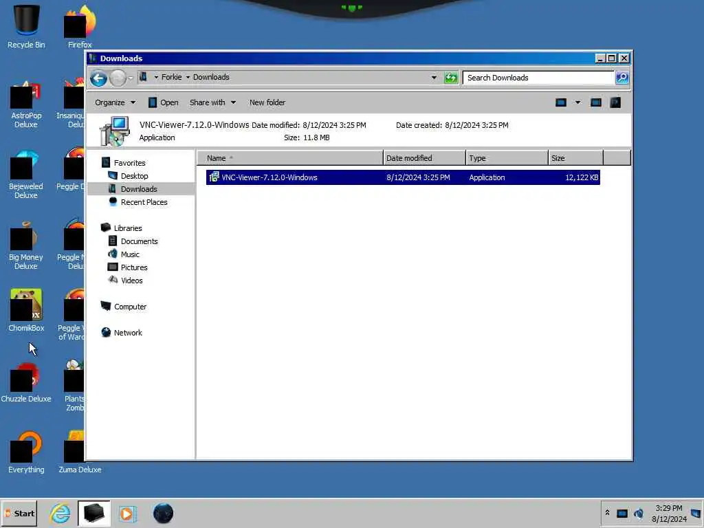Open Explorer help icon
Viewport: 704px width, 528px height.
tap(615, 102)
